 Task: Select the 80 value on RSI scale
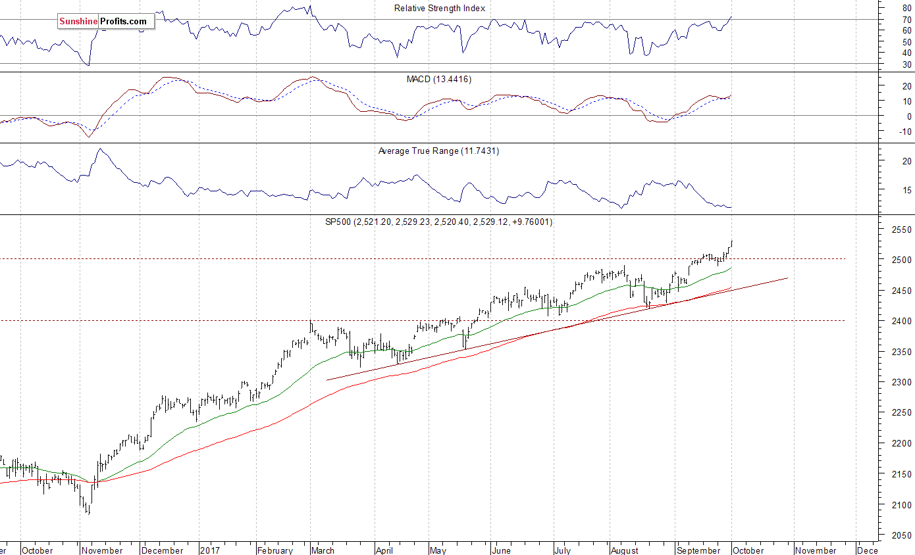pos(907,8)
